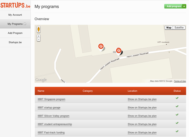Show IBBT Silicon Valley program on plan
Viewport: 189px width, 137px height.
[x=142, y=116]
